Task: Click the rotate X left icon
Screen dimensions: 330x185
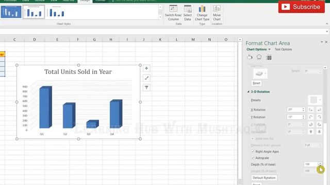Action: (310, 109)
